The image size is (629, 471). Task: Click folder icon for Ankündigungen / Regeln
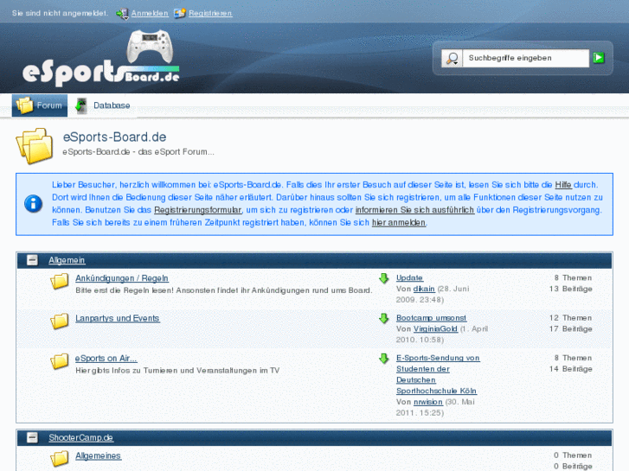pyautogui.click(x=60, y=282)
